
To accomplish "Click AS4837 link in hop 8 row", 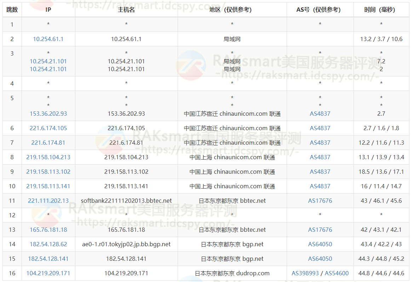I will (320, 157).
